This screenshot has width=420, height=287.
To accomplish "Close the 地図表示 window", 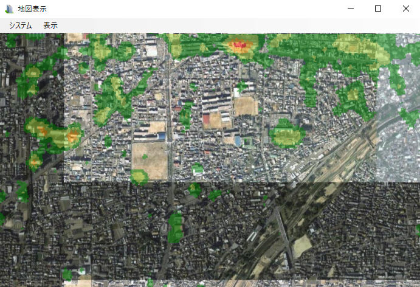I will [406, 9].
